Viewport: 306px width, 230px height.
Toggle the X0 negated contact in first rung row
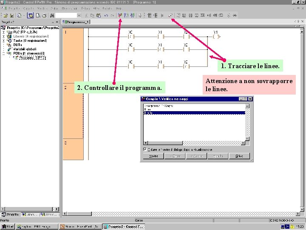tap(130, 37)
